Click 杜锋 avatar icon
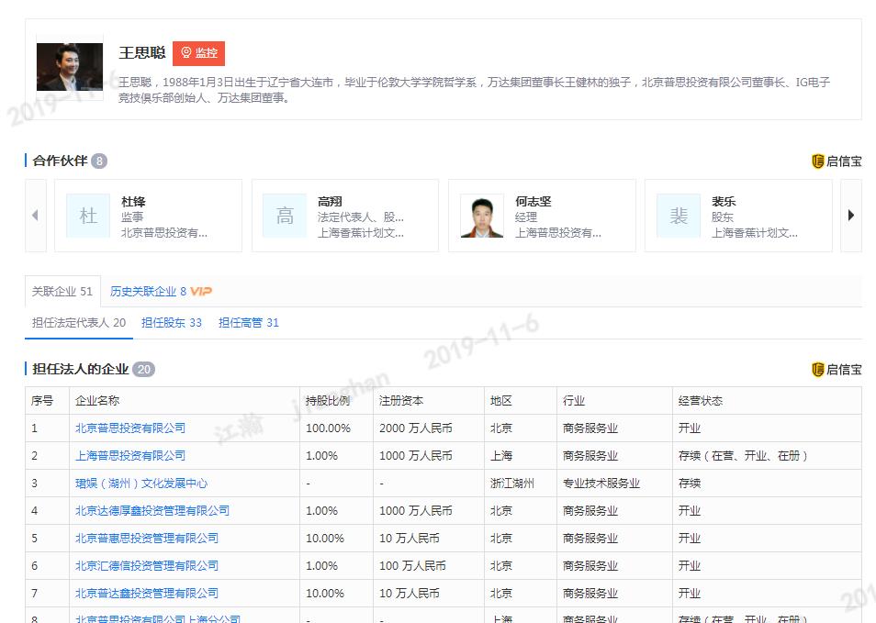Viewport: 876px width, 623px height. [x=88, y=216]
